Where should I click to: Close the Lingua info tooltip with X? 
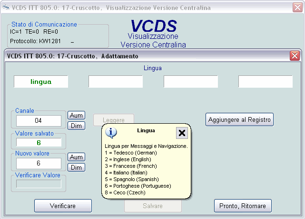[182, 133]
